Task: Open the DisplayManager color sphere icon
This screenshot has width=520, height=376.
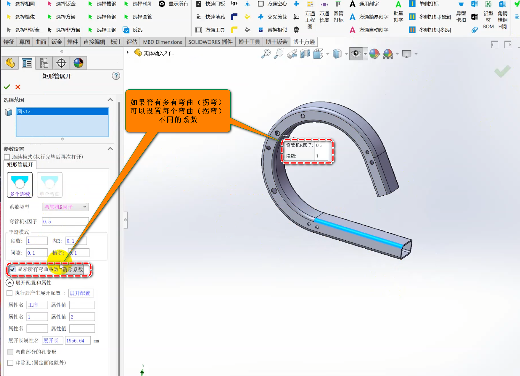Action: click(78, 63)
